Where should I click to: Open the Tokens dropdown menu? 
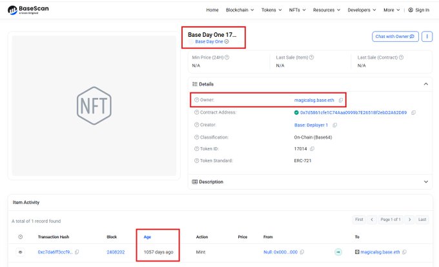point(271,10)
